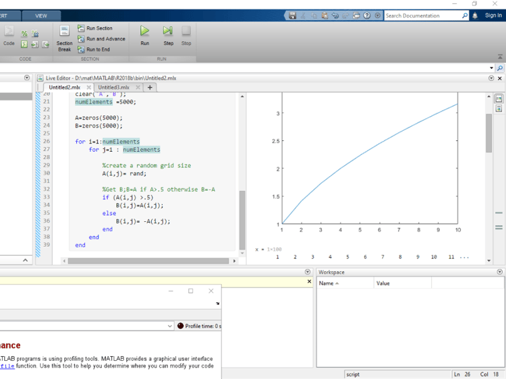Click the folder search magnifier icon
The image size is (506, 379).
(499, 68)
